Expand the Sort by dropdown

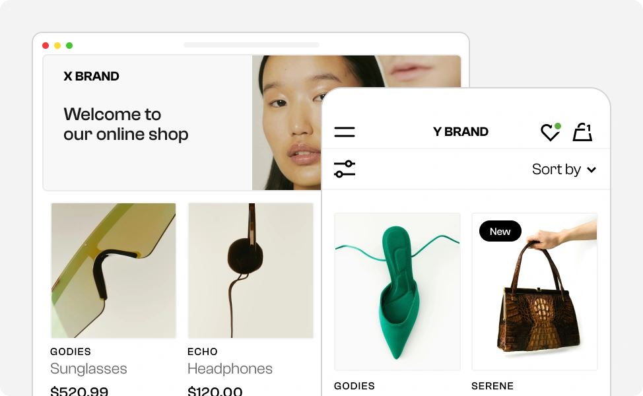(x=564, y=170)
